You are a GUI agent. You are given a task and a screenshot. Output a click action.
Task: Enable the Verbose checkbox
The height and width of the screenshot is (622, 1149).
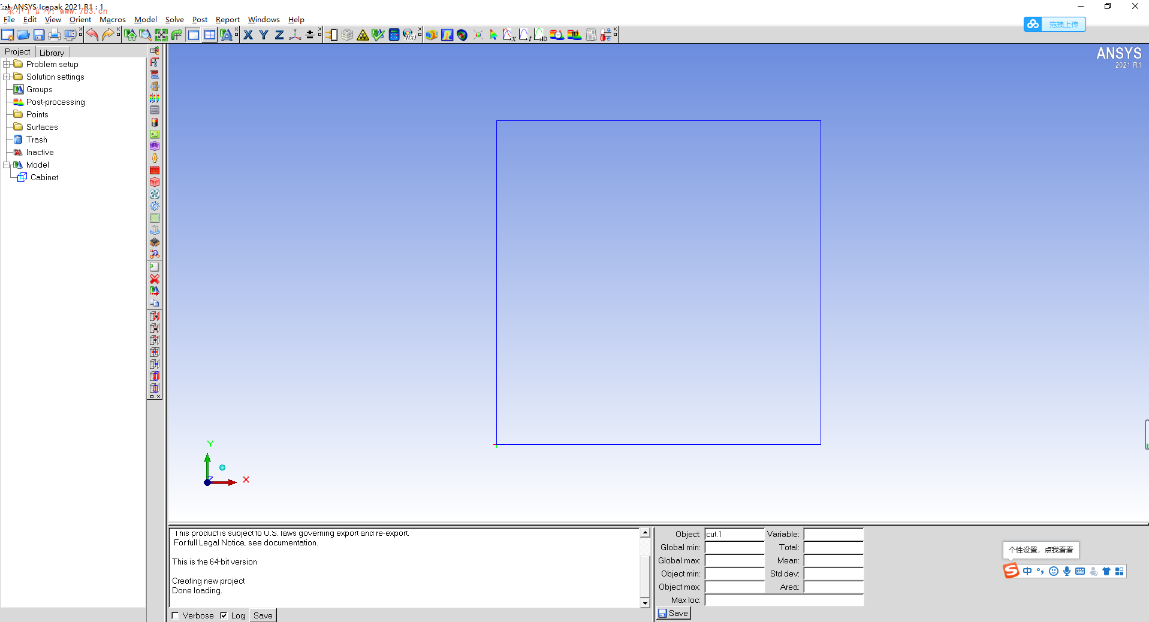(175, 615)
